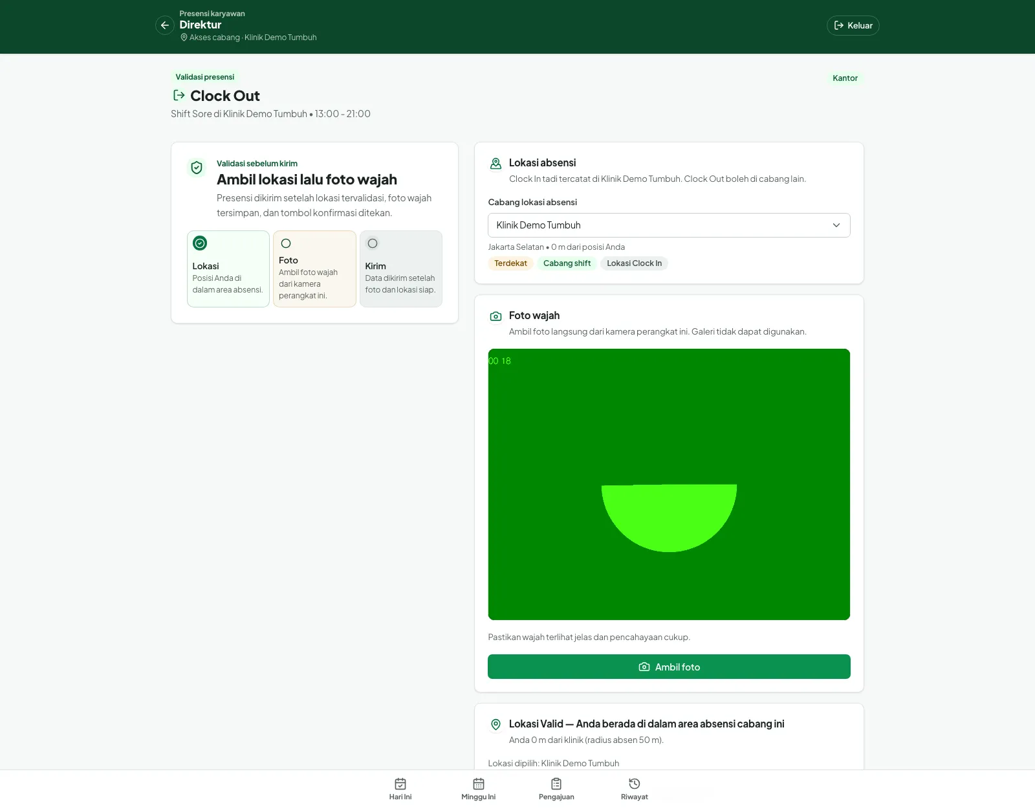
Task: Click the Terdekat badge
Action: tap(510, 263)
